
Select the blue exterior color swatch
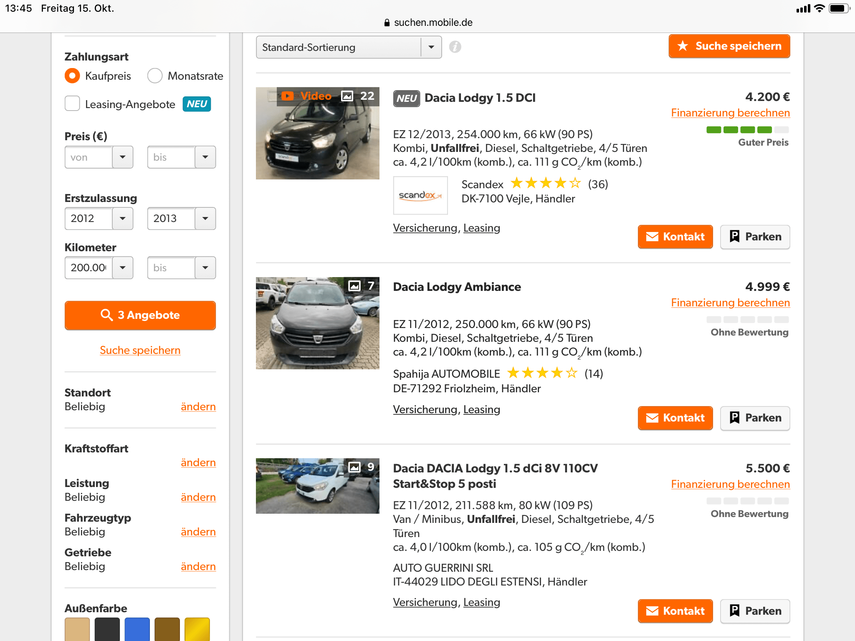click(137, 629)
